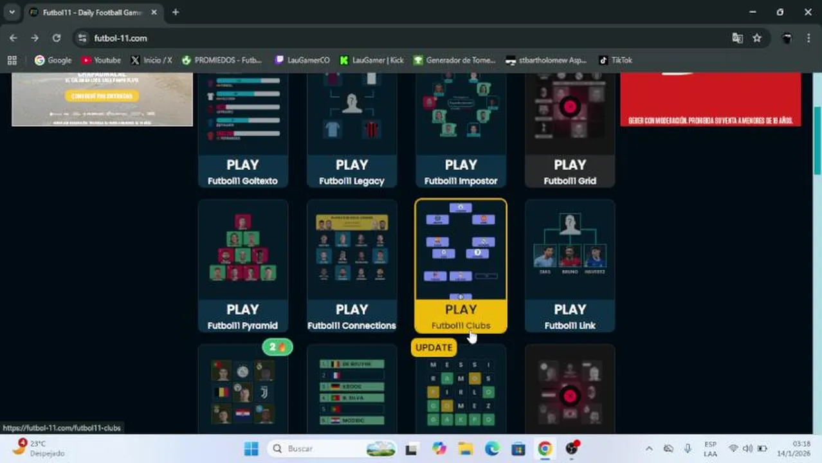The height and width of the screenshot is (463, 822).
Task: Open Copilot from the taskbar
Action: (x=439, y=449)
